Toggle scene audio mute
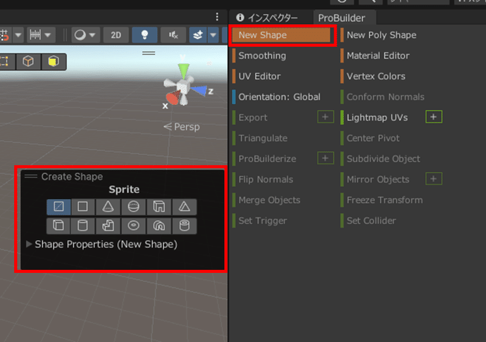The width and height of the screenshot is (486, 342). (x=173, y=35)
